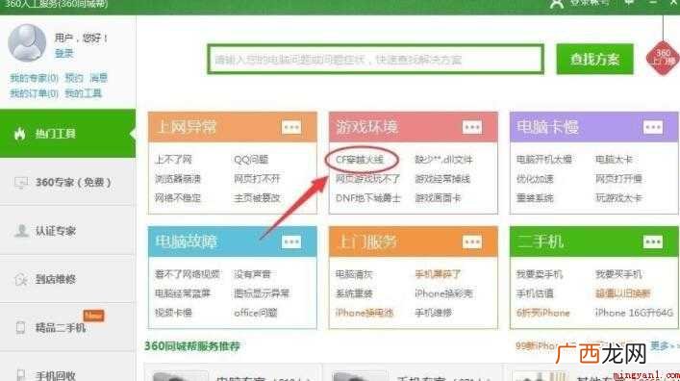Open 游戏画面卡 tool
This screenshot has height=381, width=680.
click(x=438, y=198)
